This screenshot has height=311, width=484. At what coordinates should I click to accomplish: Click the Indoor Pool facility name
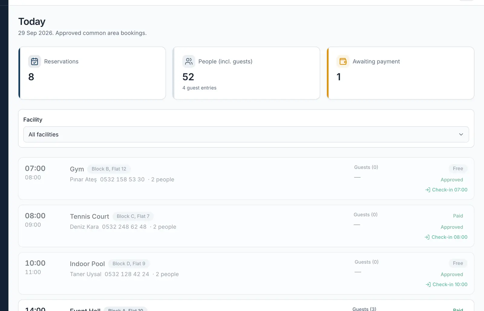tap(87, 264)
